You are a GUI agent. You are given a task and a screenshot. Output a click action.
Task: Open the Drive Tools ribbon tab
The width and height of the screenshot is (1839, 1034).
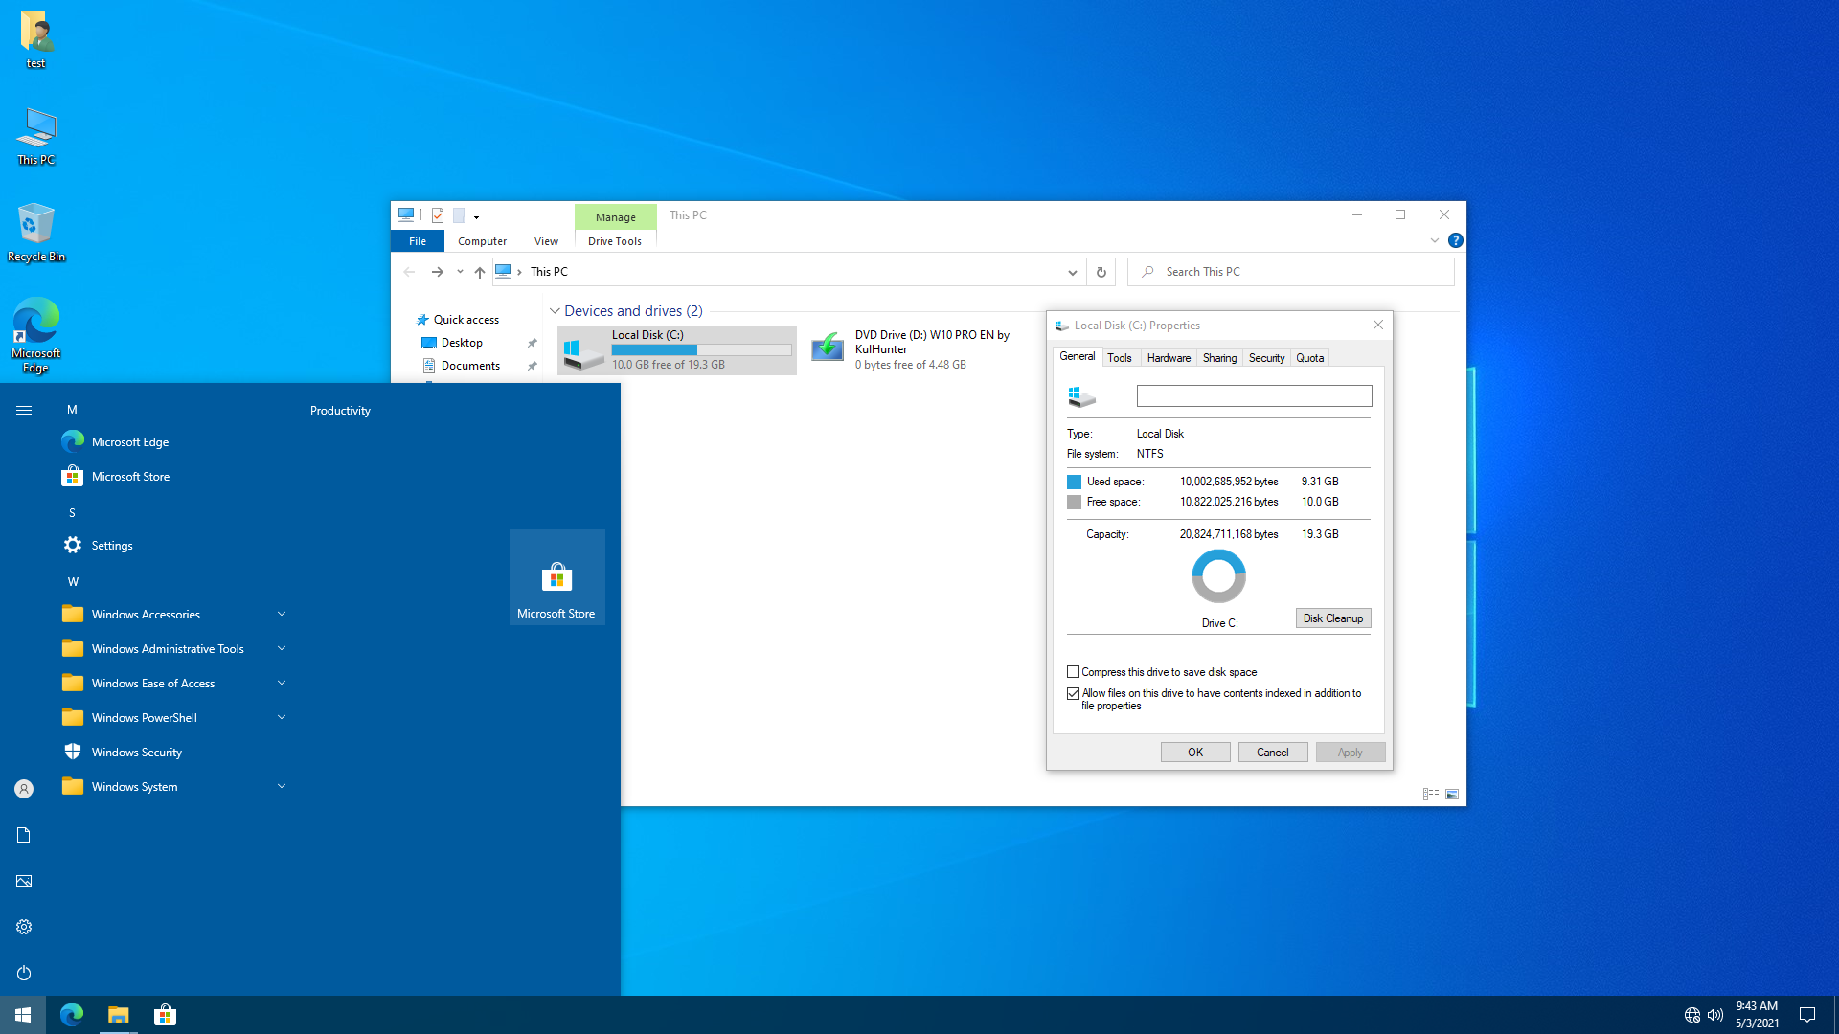(615, 241)
